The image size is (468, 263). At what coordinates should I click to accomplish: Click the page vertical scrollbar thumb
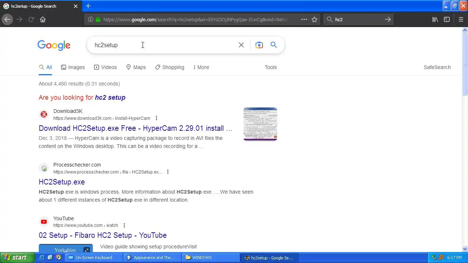465,64
